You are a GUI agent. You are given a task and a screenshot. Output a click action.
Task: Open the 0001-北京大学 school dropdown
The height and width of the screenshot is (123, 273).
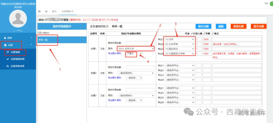click(x=135, y=48)
